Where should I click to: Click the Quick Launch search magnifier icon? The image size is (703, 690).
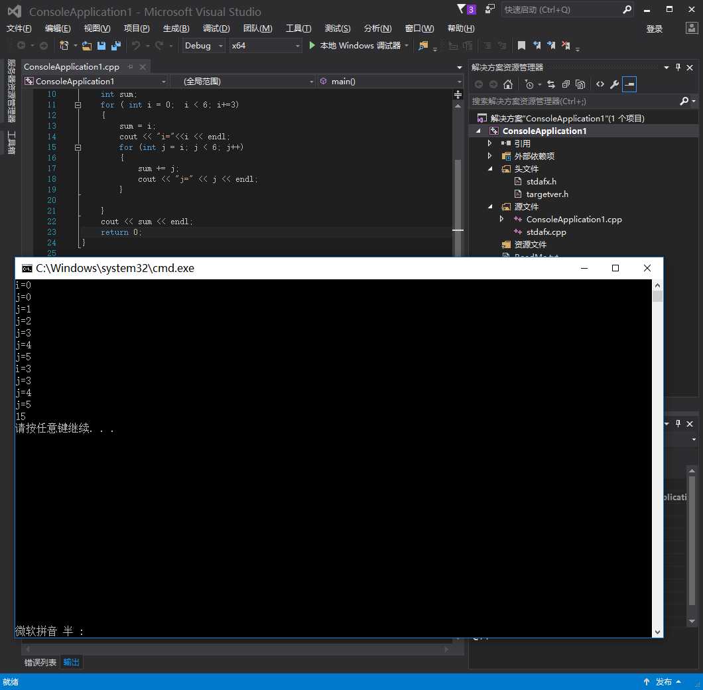click(x=627, y=9)
